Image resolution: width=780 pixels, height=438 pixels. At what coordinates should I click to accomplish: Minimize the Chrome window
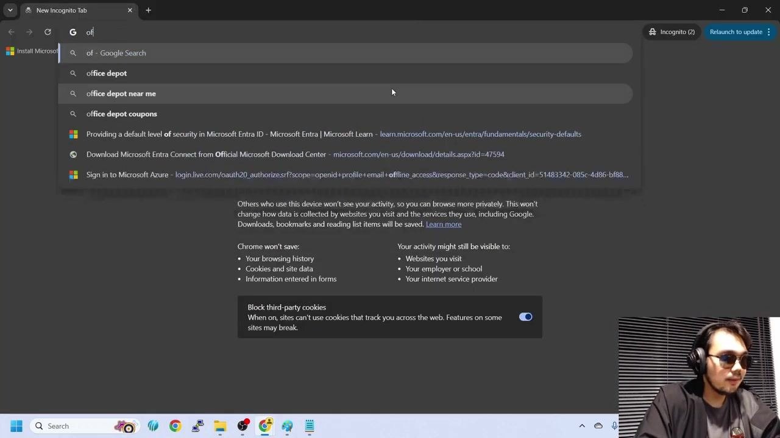[x=721, y=10]
